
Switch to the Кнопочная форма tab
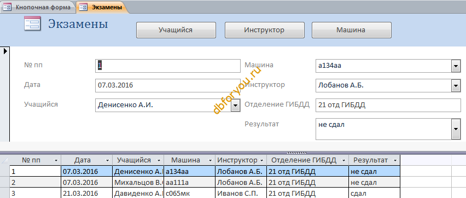pyautogui.click(x=38, y=7)
